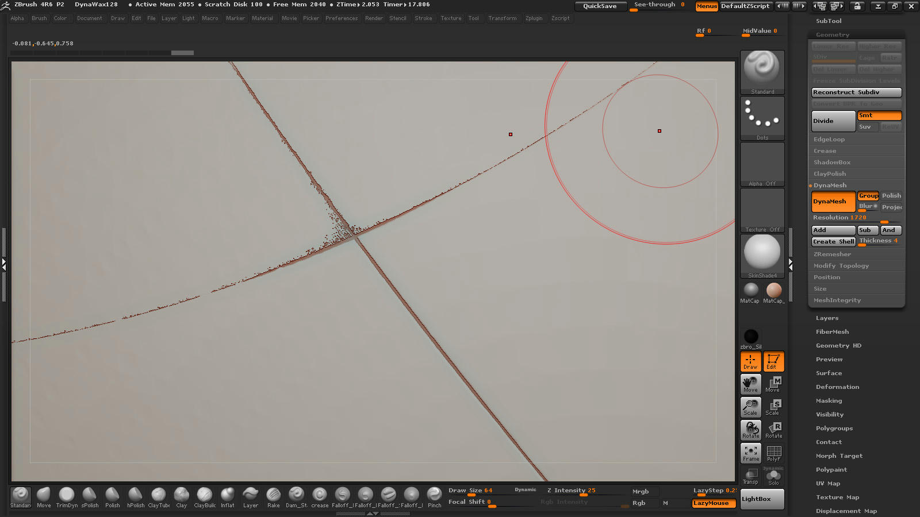The width and height of the screenshot is (920, 517).
Task: Toggle the LazyMouse option
Action: (x=714, y=503)
